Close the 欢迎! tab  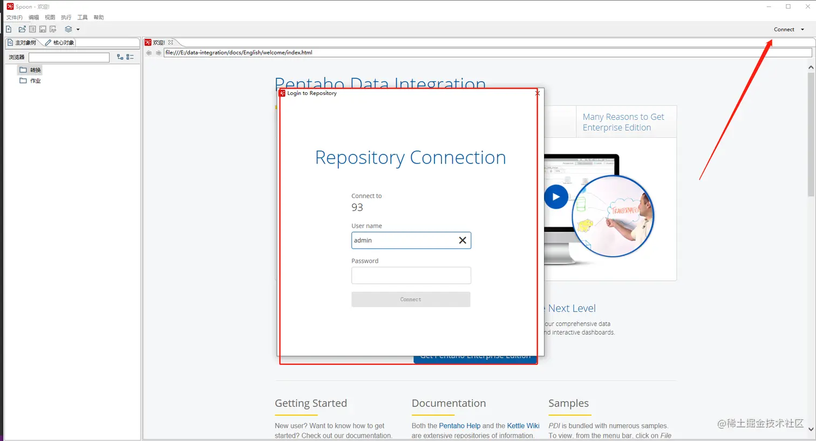coord(171,42)
